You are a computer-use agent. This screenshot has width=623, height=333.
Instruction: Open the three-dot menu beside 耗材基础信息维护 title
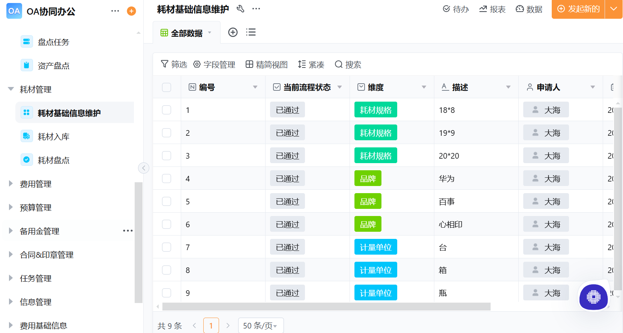[x=256, y=9]
